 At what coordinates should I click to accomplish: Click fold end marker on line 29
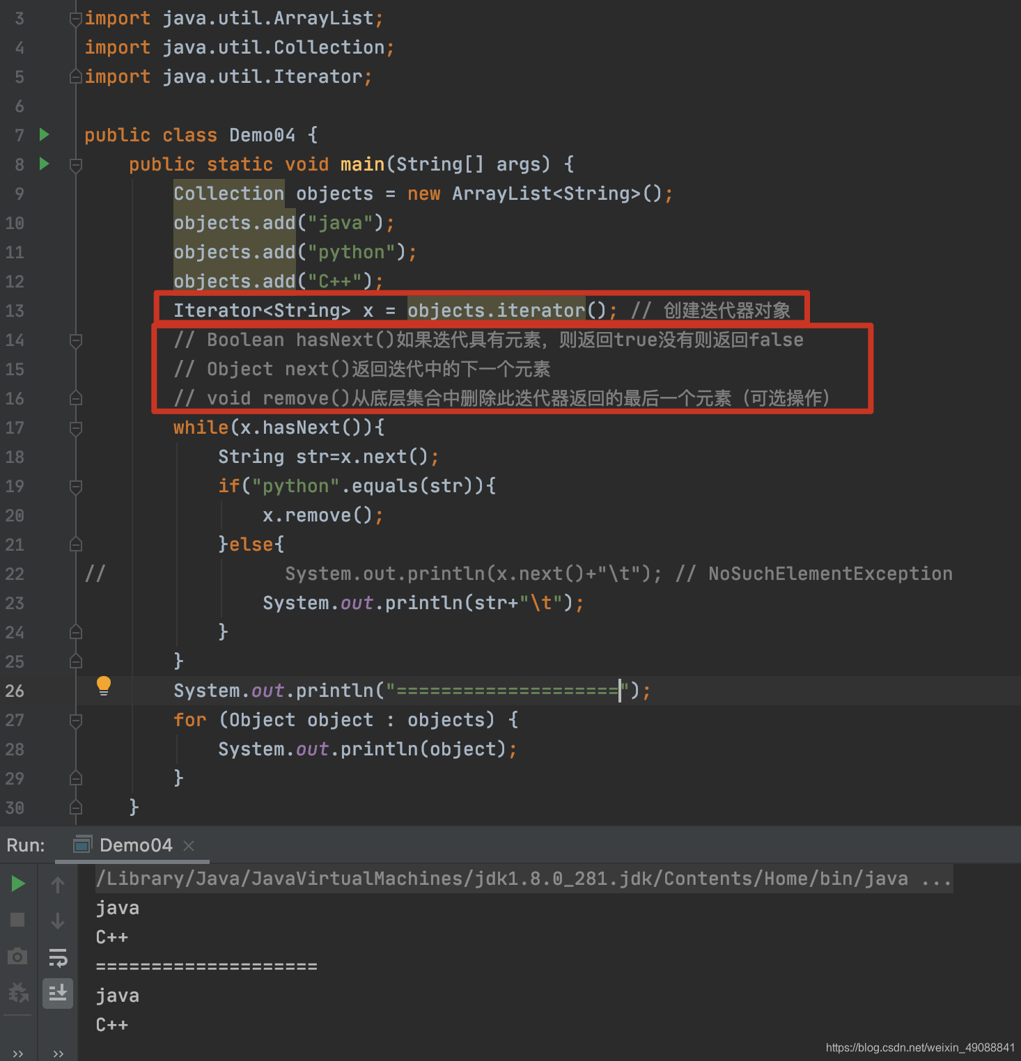[x=76, y=778]
